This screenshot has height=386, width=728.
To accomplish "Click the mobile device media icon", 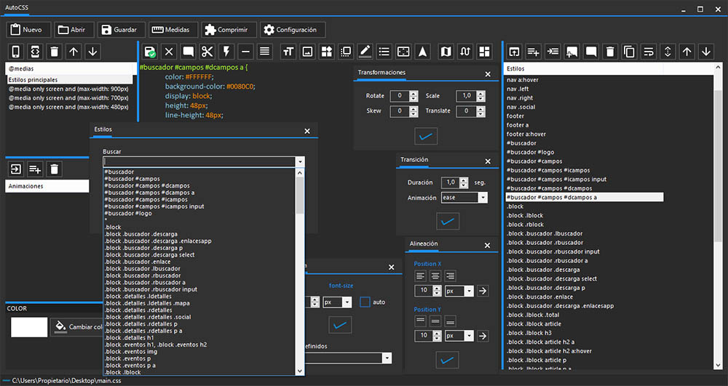I will [x=16, y=52].
